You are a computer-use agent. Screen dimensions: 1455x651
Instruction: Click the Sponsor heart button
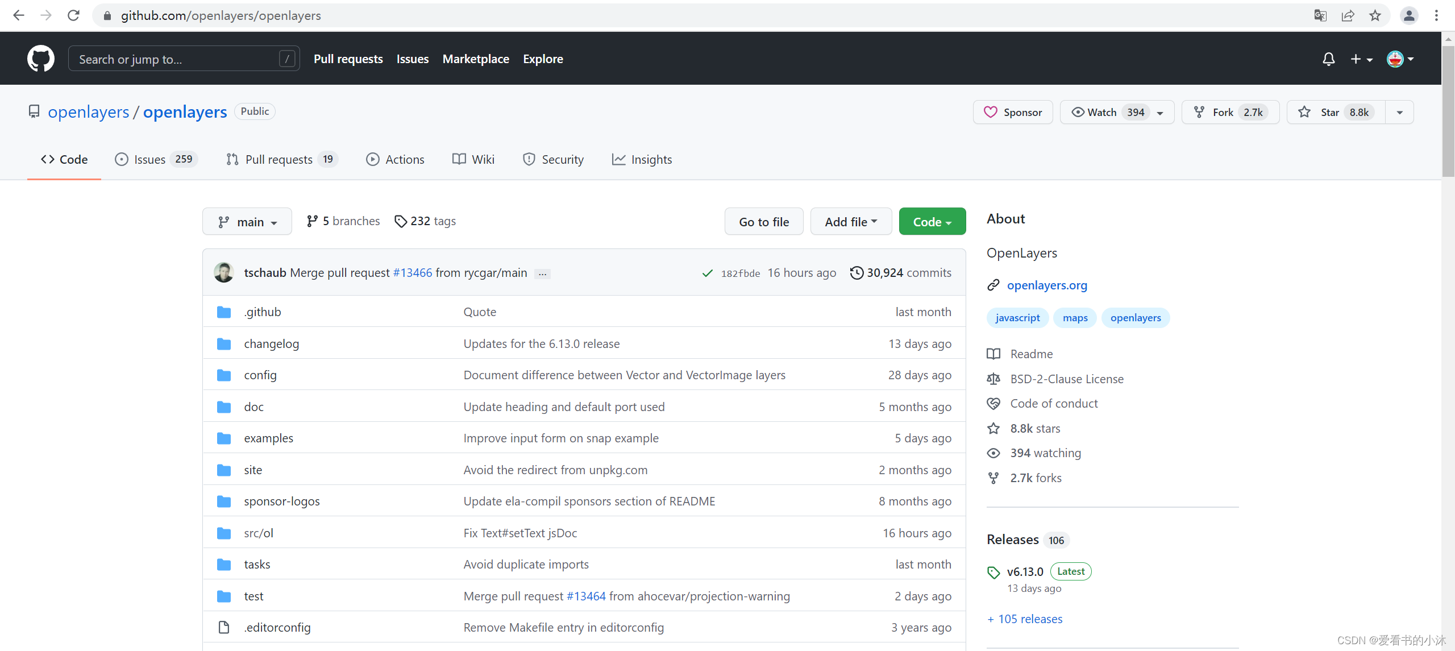(1013, 112)
